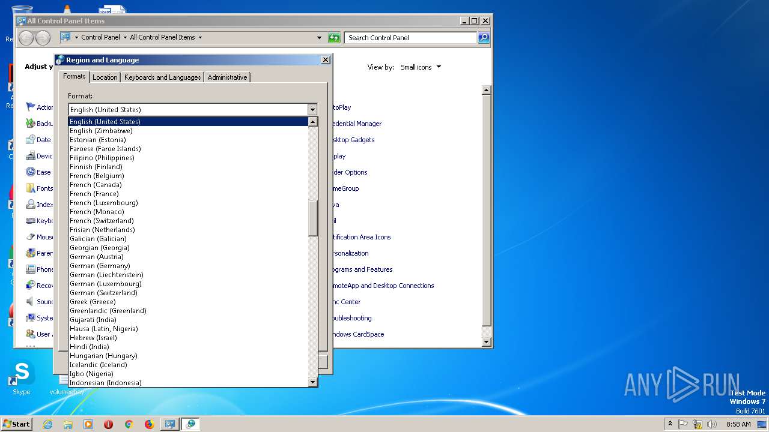Open Sound icon in Control Panel
Image resolution: width=769 pixels, height=432 pixels.
pyautogui.click(x=30, y=302)
